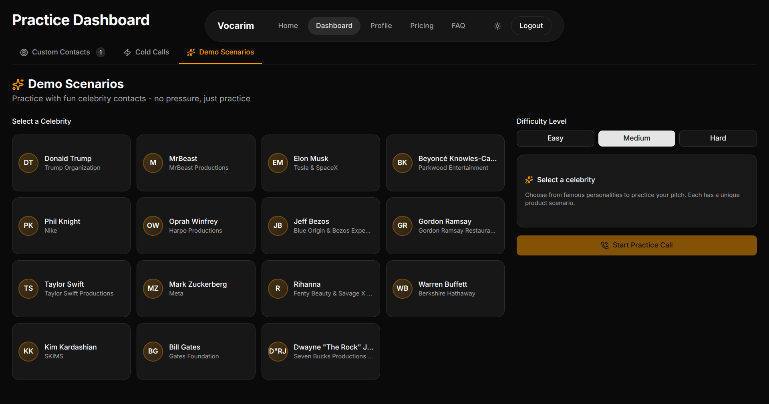
Task: Click the BG avatar for Bill Gates
Action: (153, 351)
